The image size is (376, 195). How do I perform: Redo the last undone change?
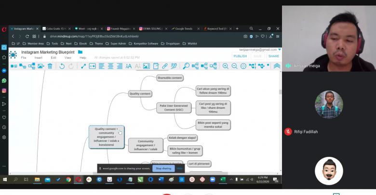pos(71,66)
